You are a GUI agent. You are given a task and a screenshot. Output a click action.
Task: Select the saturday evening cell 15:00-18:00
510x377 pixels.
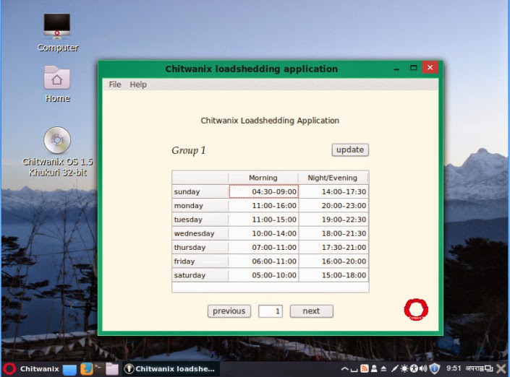coord(333,275)
